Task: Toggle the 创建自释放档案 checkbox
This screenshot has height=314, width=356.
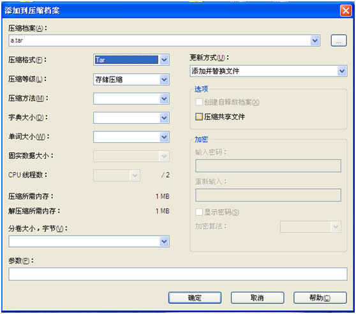Action: pyautogui.click(x=199, y=102)
